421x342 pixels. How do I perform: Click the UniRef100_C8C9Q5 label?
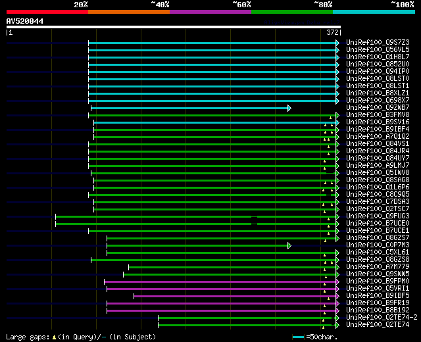click(378, 195)
